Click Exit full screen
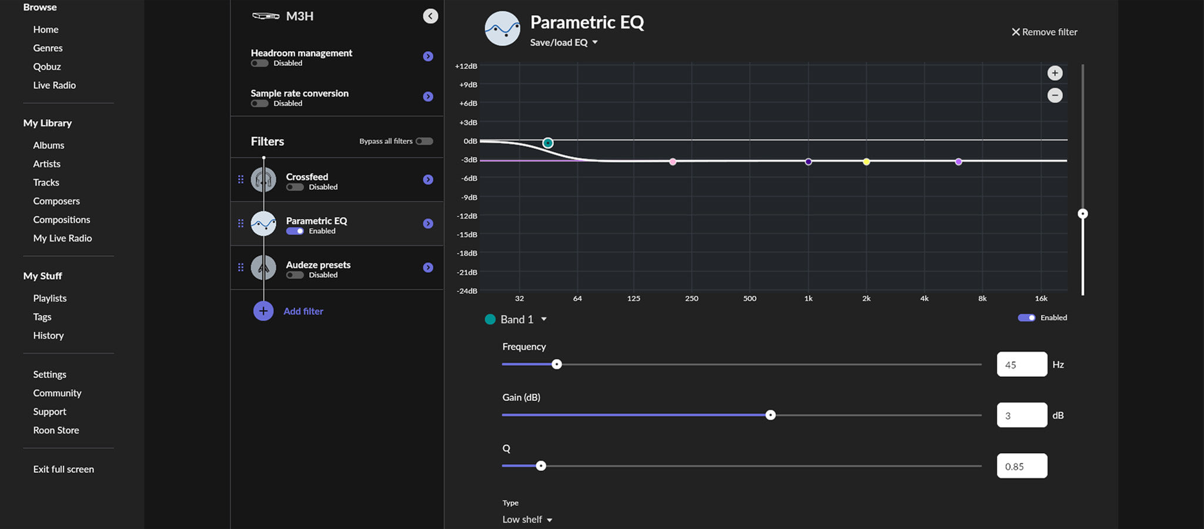The width and height of the screenshot is (1204, 529). point(63,469)
